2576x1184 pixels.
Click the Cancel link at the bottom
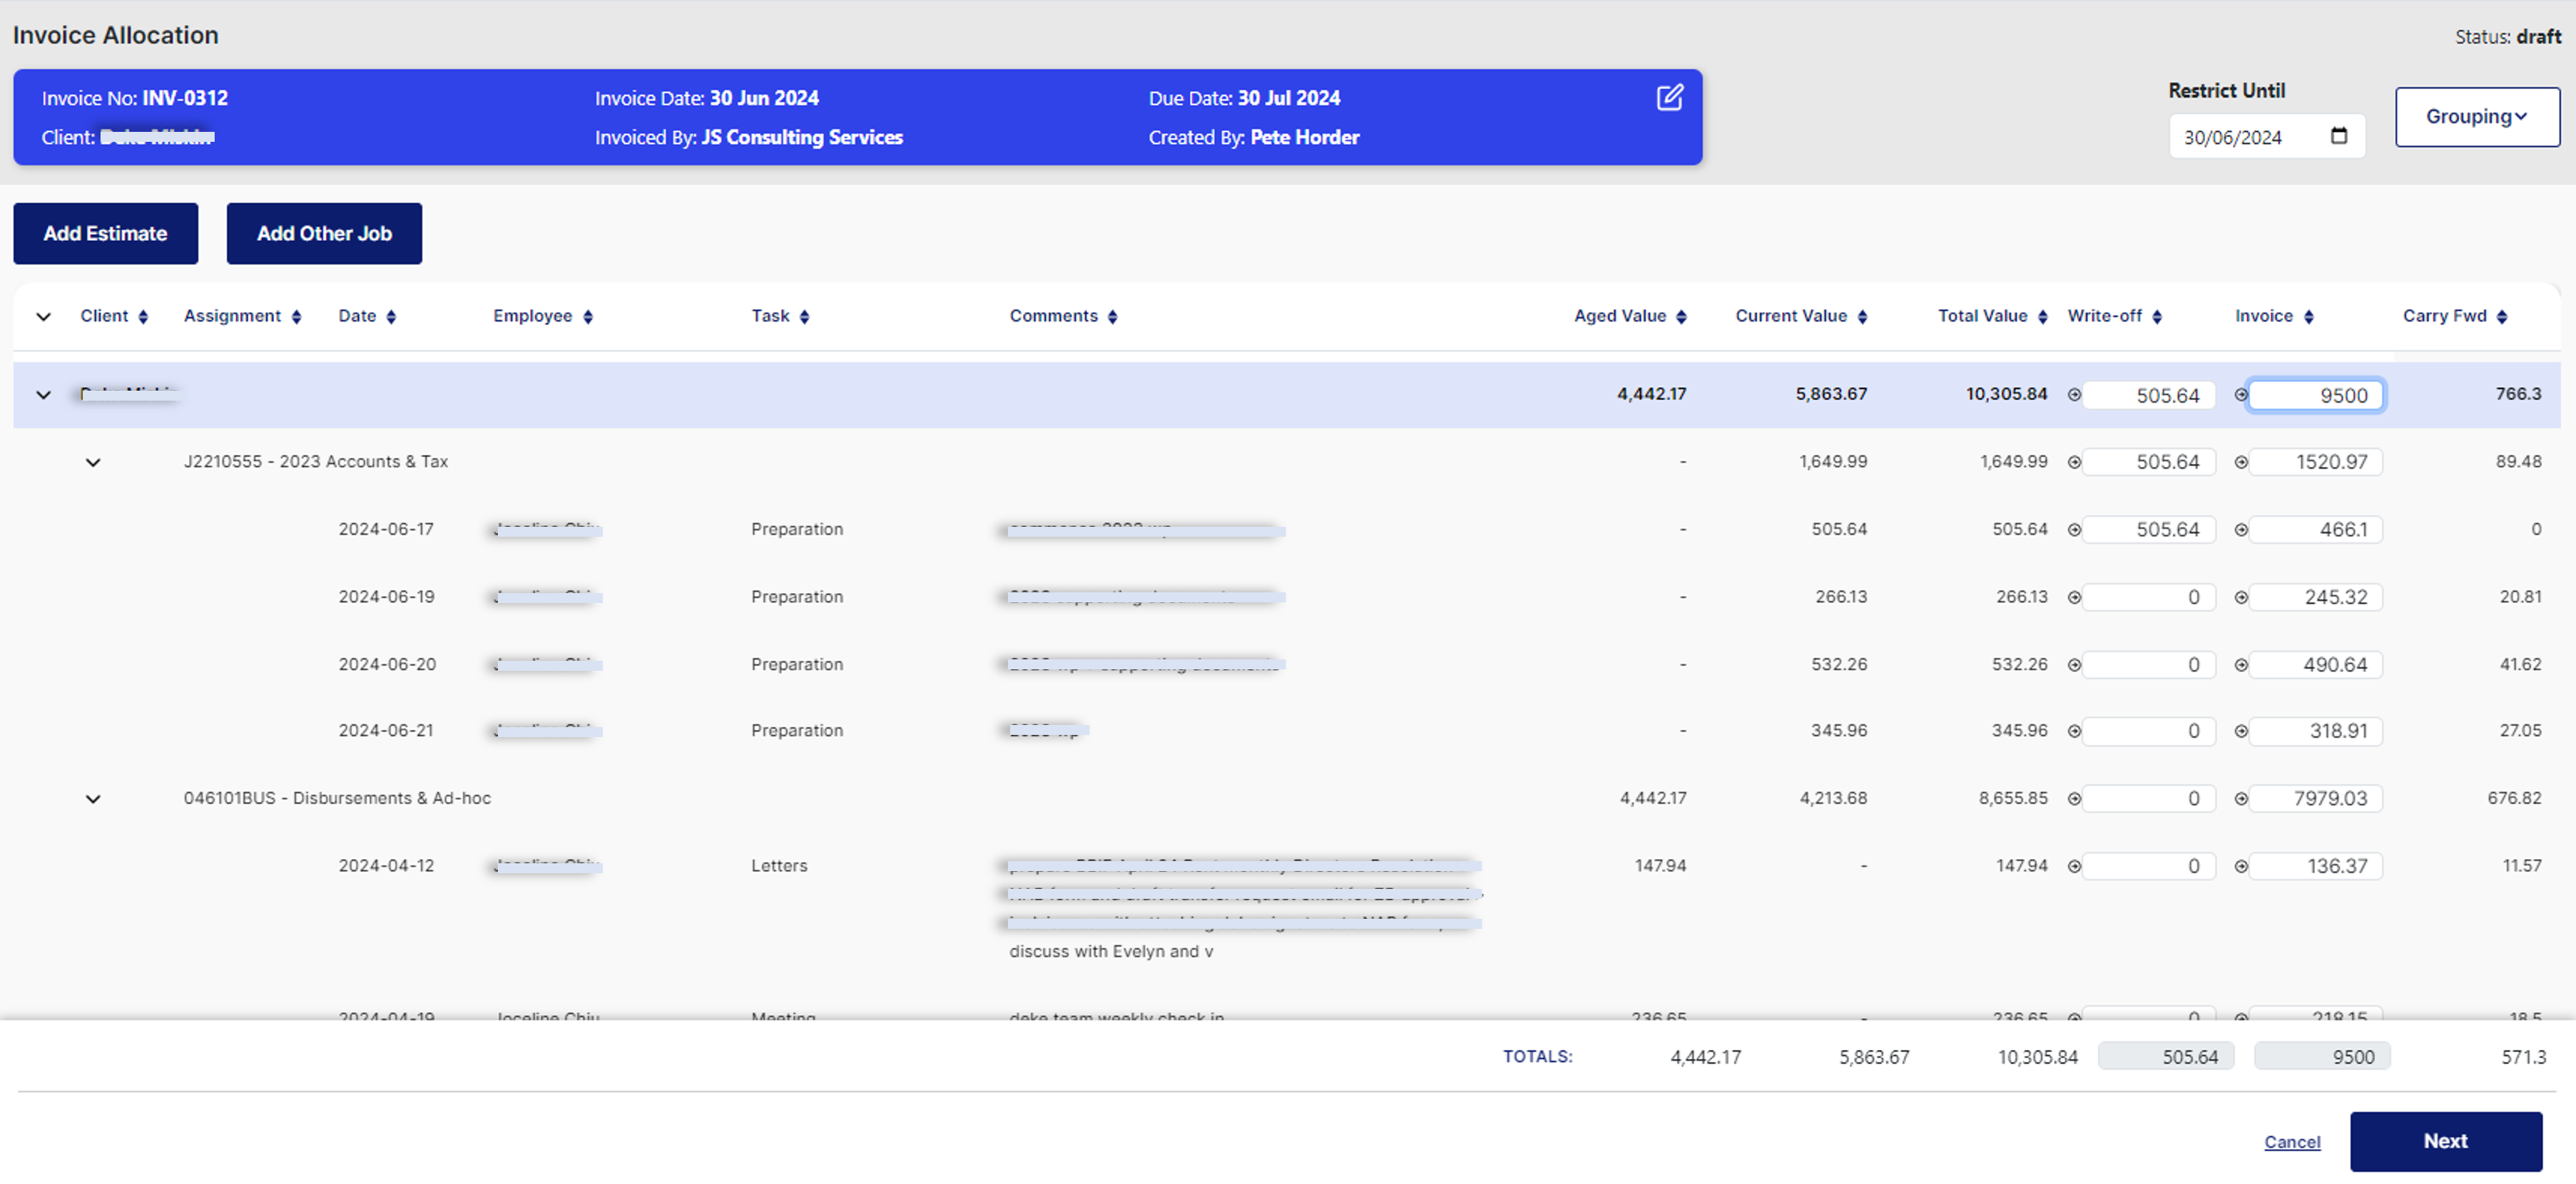(x=2292, y=1141)
